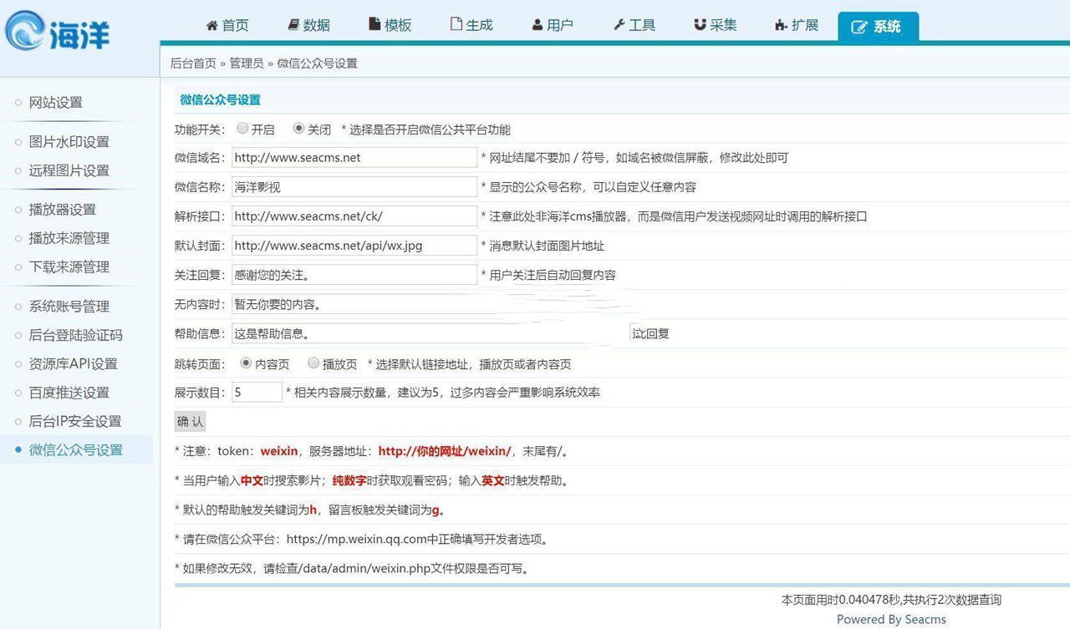Viewport: 1070px width, 629px height.
Task: Click the https://mp.weixin.qq.com text
Action: click(x=355, y=539)
